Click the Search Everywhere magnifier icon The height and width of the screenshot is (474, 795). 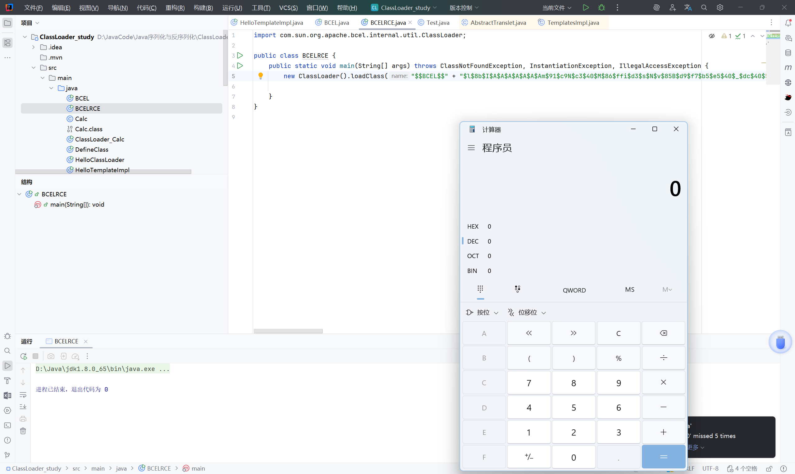click(704, 7)
